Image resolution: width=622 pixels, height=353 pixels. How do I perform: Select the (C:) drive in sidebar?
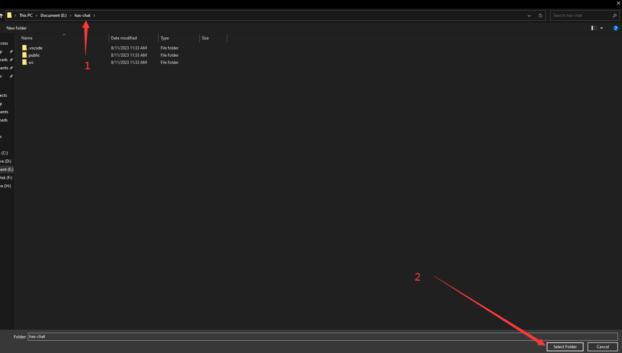4,153
